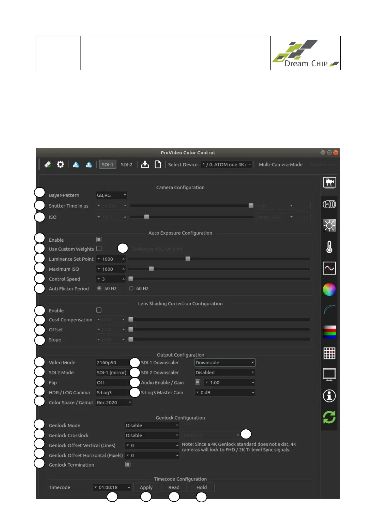376x532 pixels.
Task: Open the pixel grid sidebar icon
Action: (329, 353)
